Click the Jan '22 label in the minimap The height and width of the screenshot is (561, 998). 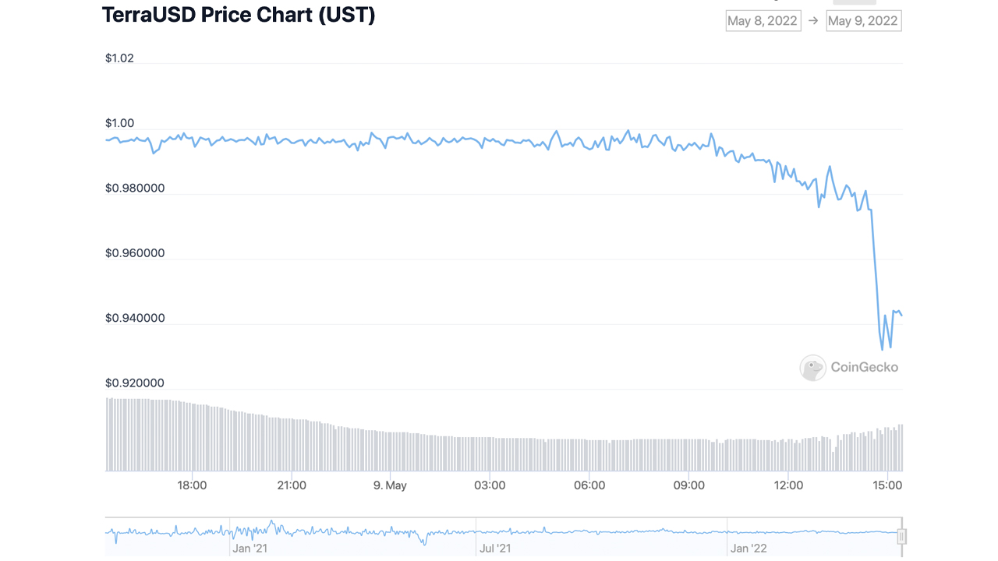(x=748, y=548)
